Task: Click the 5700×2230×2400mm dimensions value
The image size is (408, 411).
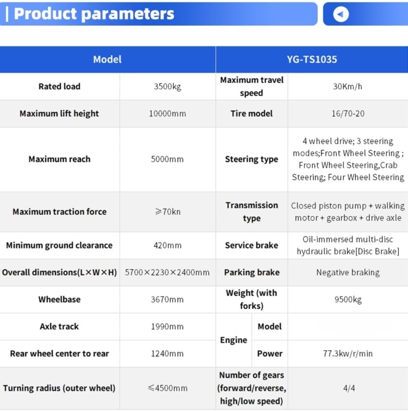Action: (167, 273)
